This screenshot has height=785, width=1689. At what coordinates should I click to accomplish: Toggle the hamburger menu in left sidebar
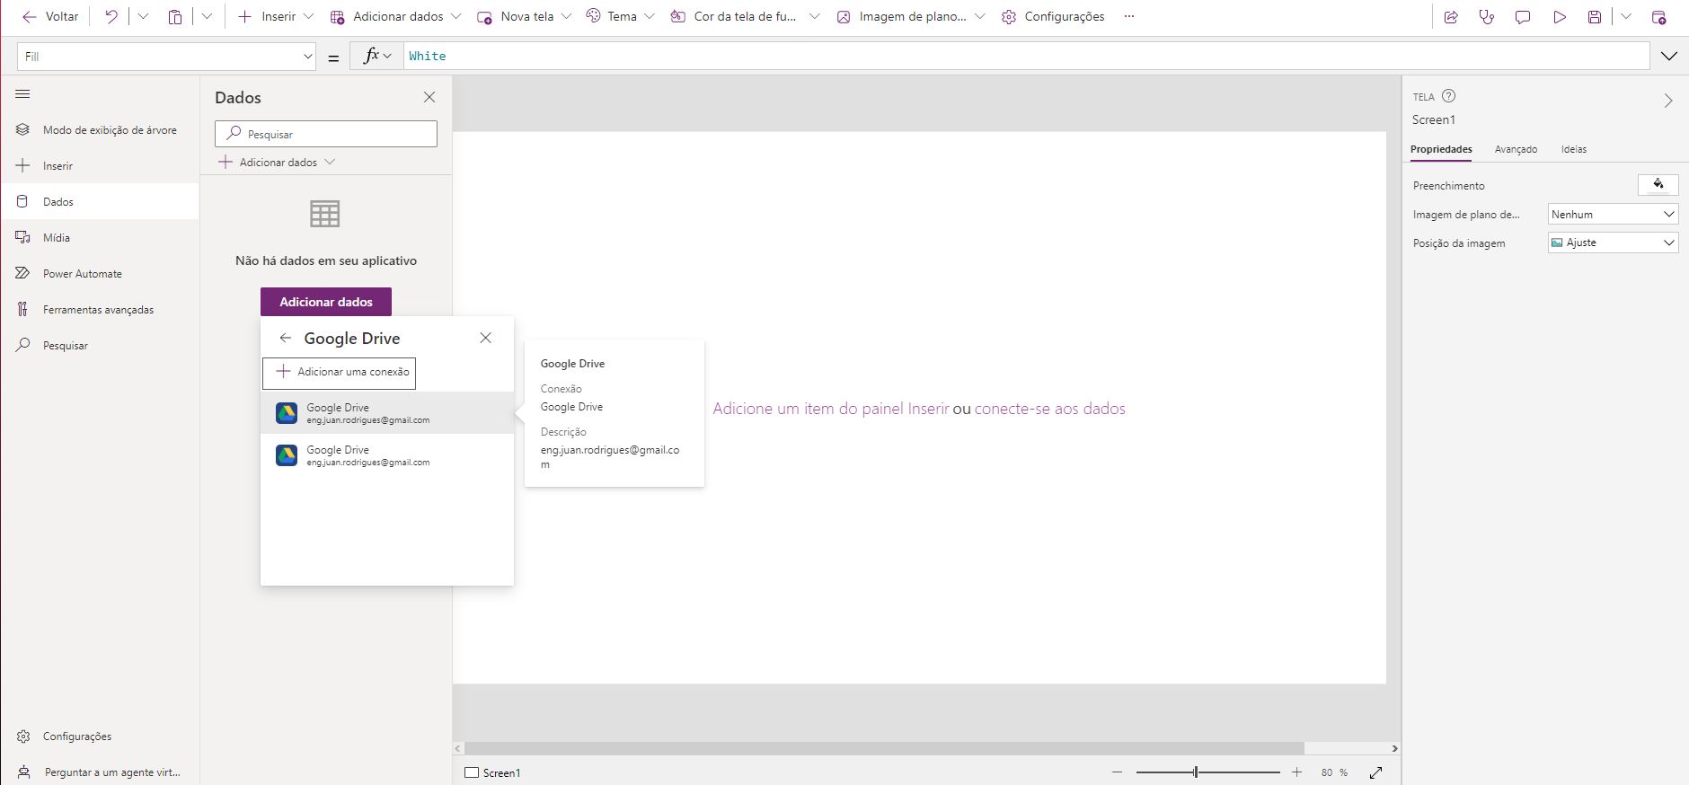(23, 94)
